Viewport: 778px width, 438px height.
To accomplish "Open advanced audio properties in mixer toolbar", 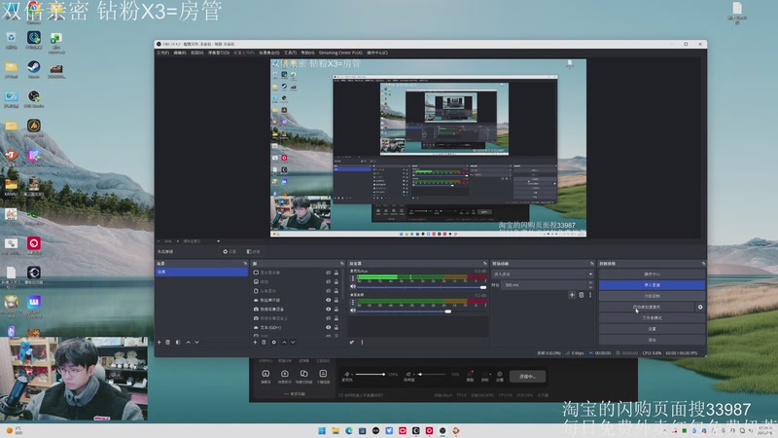I will point(352,343).
